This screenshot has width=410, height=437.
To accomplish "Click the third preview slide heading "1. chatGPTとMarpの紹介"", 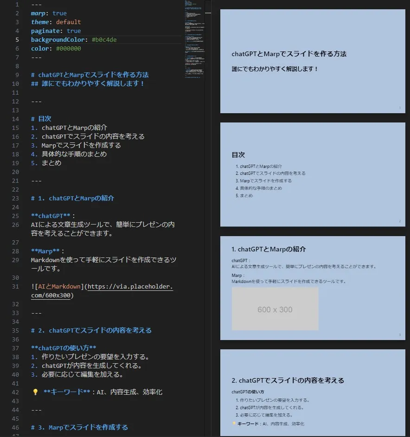I will tap(269, 249).
